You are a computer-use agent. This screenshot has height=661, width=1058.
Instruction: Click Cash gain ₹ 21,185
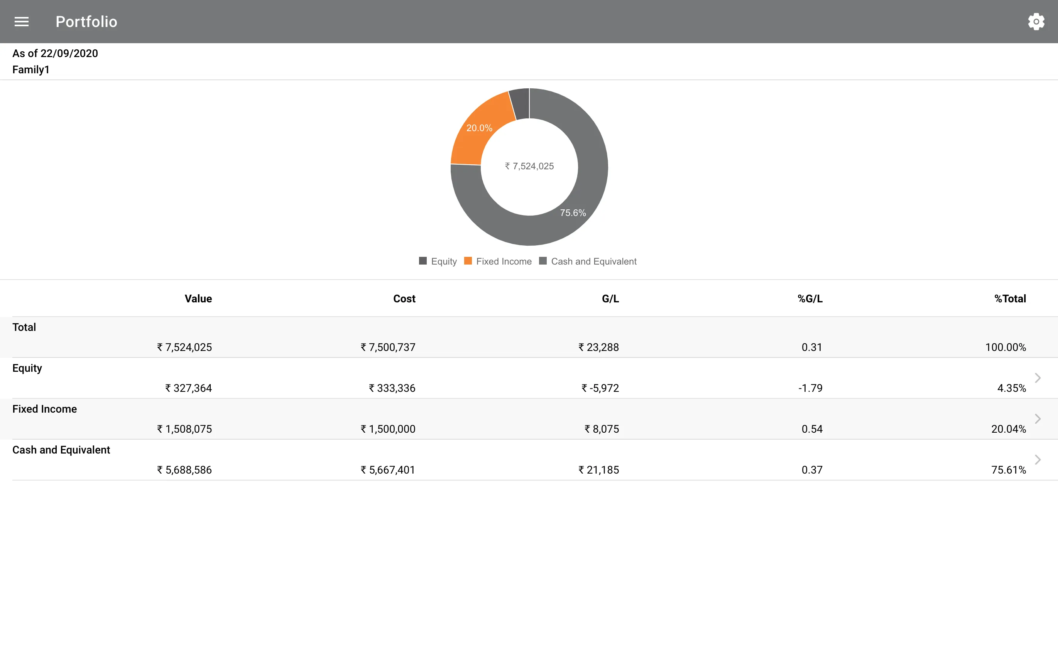tap(598, 470)
